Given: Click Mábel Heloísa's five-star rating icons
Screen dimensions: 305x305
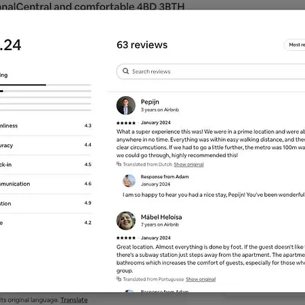Looking at the screenshot, I should pyautogui.click(x=126, y=238).
